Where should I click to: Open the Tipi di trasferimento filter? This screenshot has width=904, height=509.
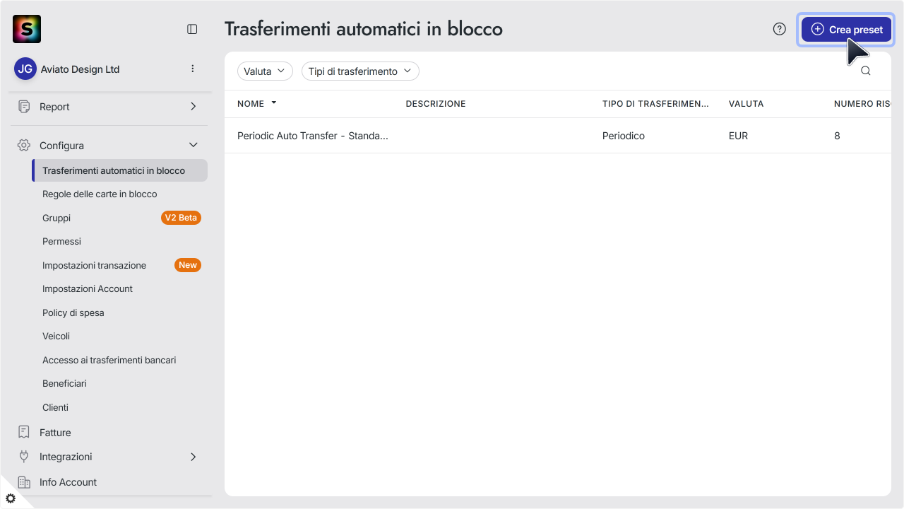tap(360, 71)
